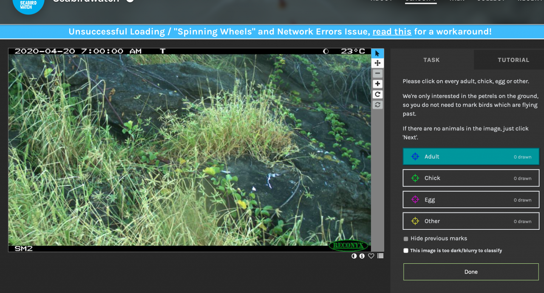Open the image metadata info
Screen dimensions: 544x293
click(362, 256)
